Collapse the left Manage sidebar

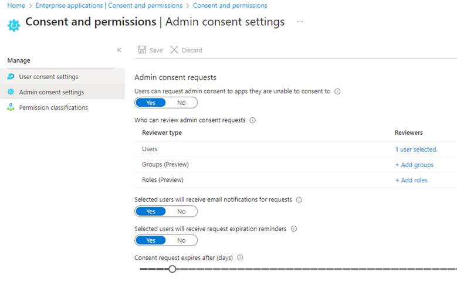click(119, 50)
